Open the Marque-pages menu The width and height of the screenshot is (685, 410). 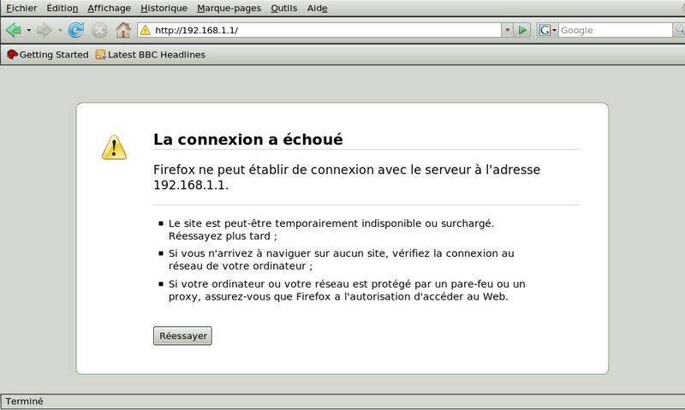pos(229,8)
